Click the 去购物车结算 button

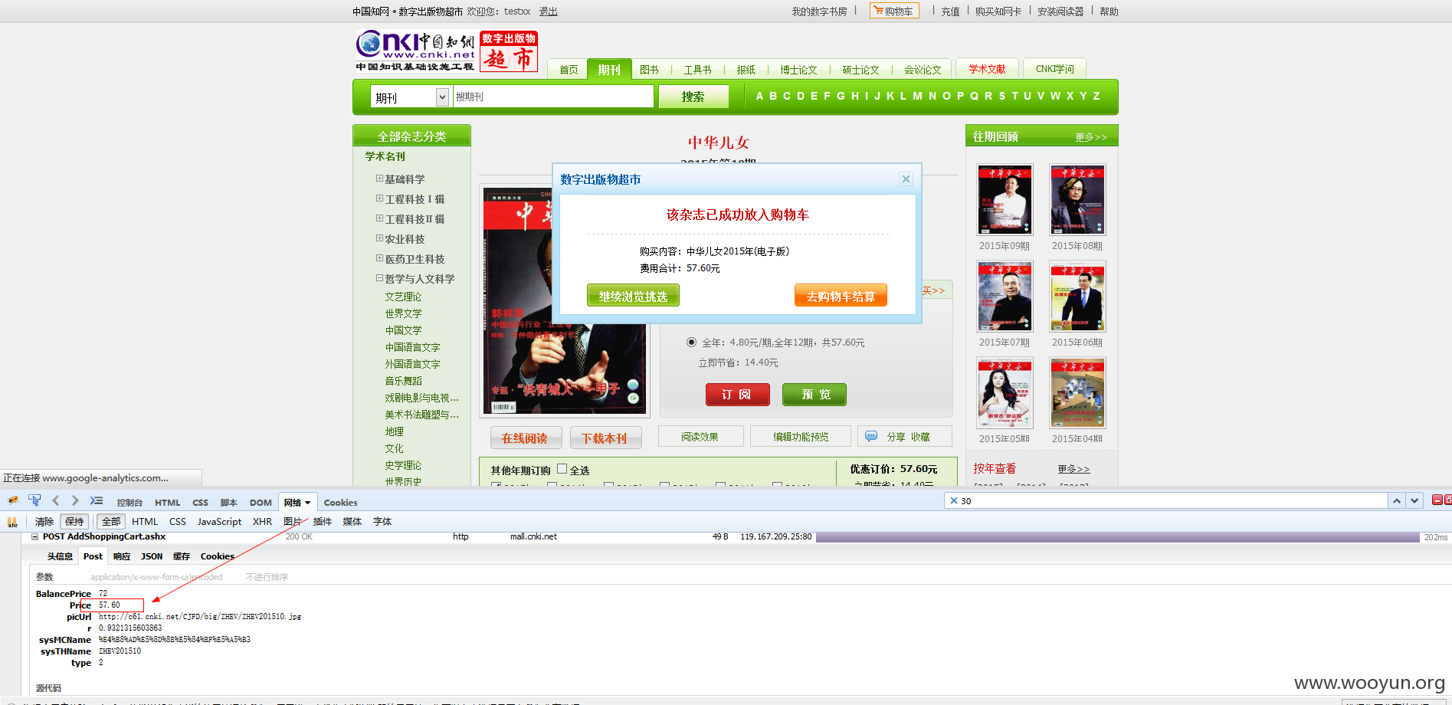point(841,296)
